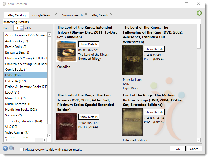210x159 pixels.
Task: Show details for Fellowship of the Ring DVD
Action: click(x=154, y=49)
